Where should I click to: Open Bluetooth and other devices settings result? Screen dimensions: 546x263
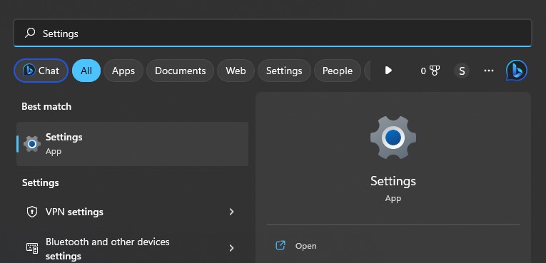(132, 248)
